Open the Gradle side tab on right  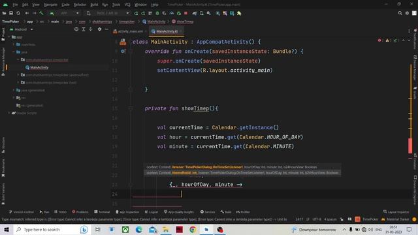click(415, 93)
